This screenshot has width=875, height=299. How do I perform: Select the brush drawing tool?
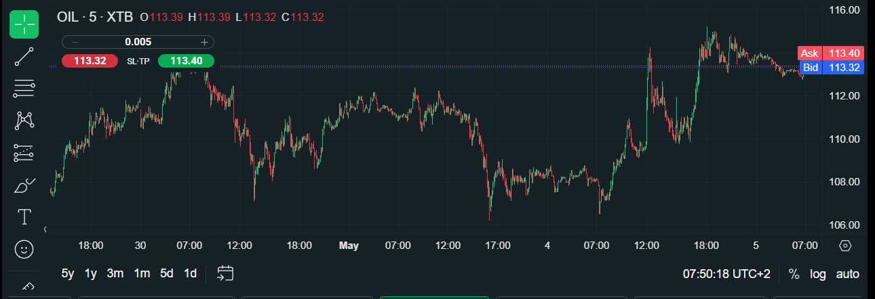click(24, 185)
